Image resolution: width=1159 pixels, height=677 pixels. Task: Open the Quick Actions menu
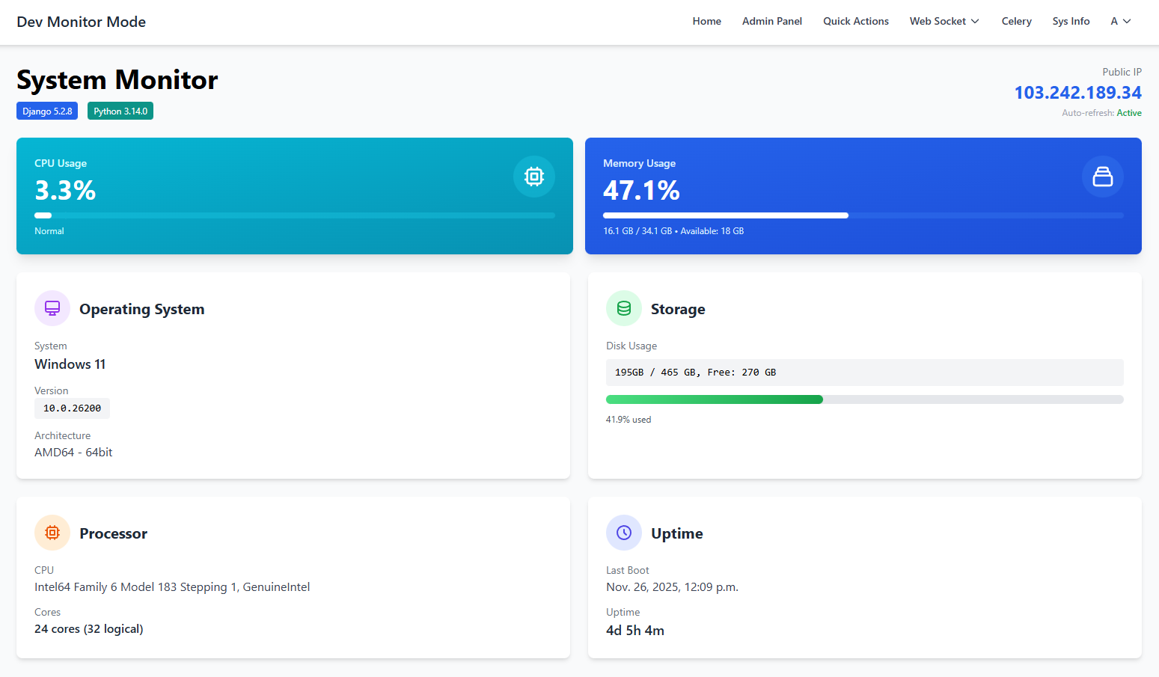[x=855, y=21]
